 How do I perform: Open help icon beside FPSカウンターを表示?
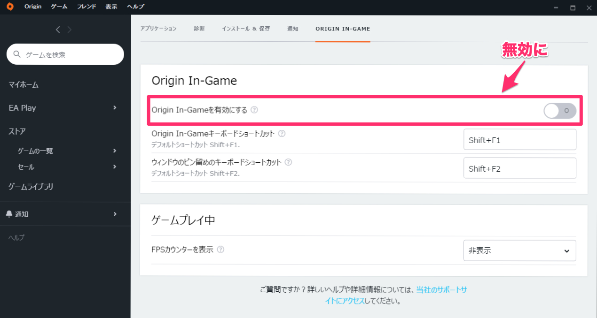220,250
